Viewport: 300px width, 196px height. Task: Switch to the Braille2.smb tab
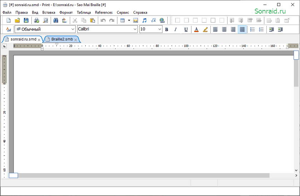click(x=62, y=39)
